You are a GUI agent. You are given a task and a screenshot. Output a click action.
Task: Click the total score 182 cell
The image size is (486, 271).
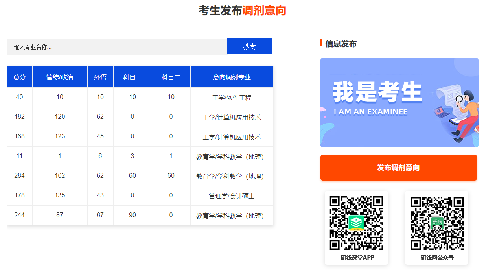tap(19, 117)
